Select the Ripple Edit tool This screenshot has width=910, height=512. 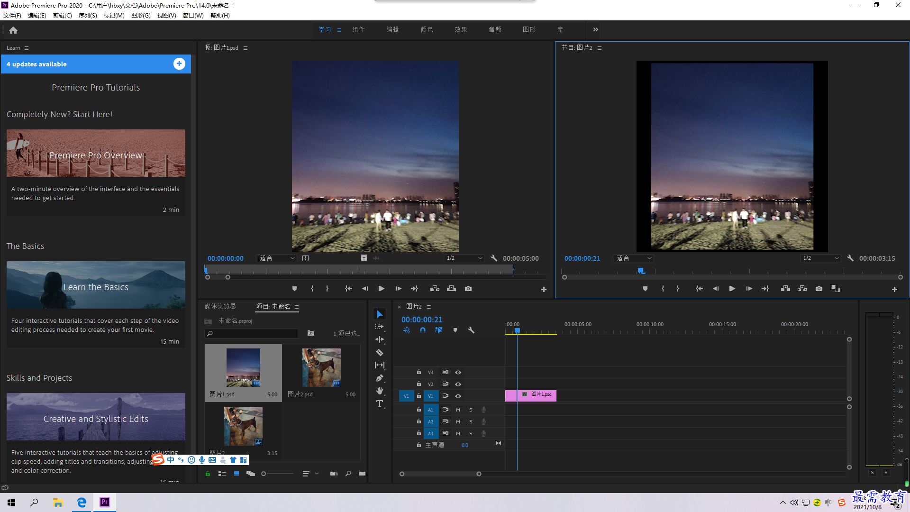[380, 339]
